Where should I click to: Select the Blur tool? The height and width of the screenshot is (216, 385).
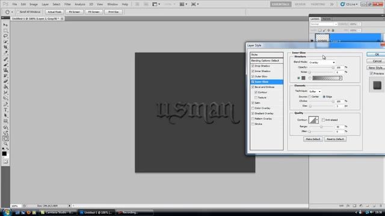pyautogui.click(x=5, y=92)
